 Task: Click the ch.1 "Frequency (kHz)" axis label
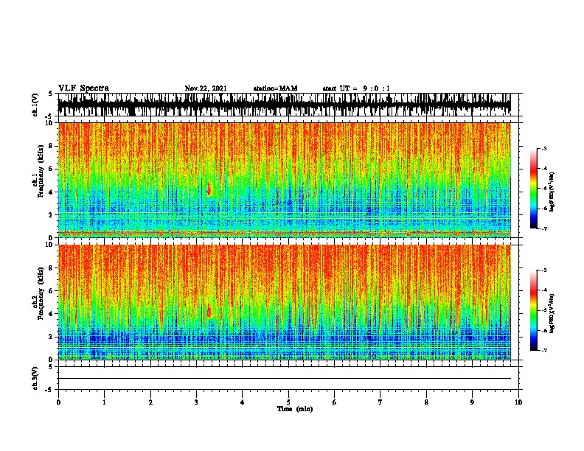(41, 172)
